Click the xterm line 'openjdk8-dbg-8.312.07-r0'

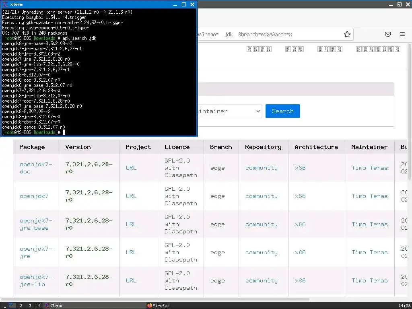coord(31,122)
